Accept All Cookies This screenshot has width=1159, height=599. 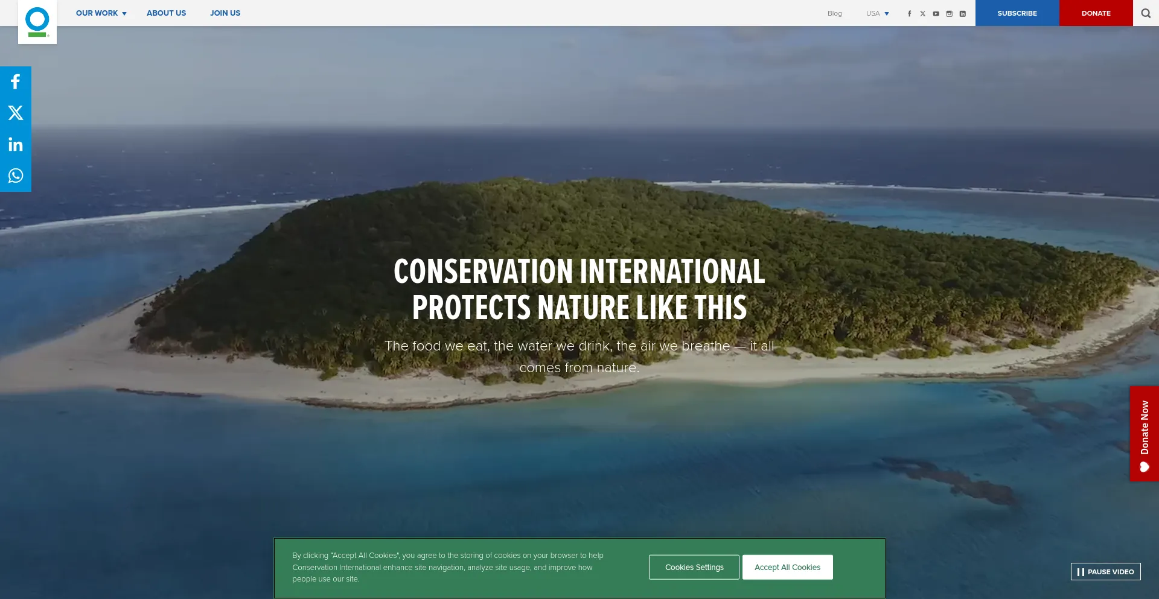coord(787,567)
